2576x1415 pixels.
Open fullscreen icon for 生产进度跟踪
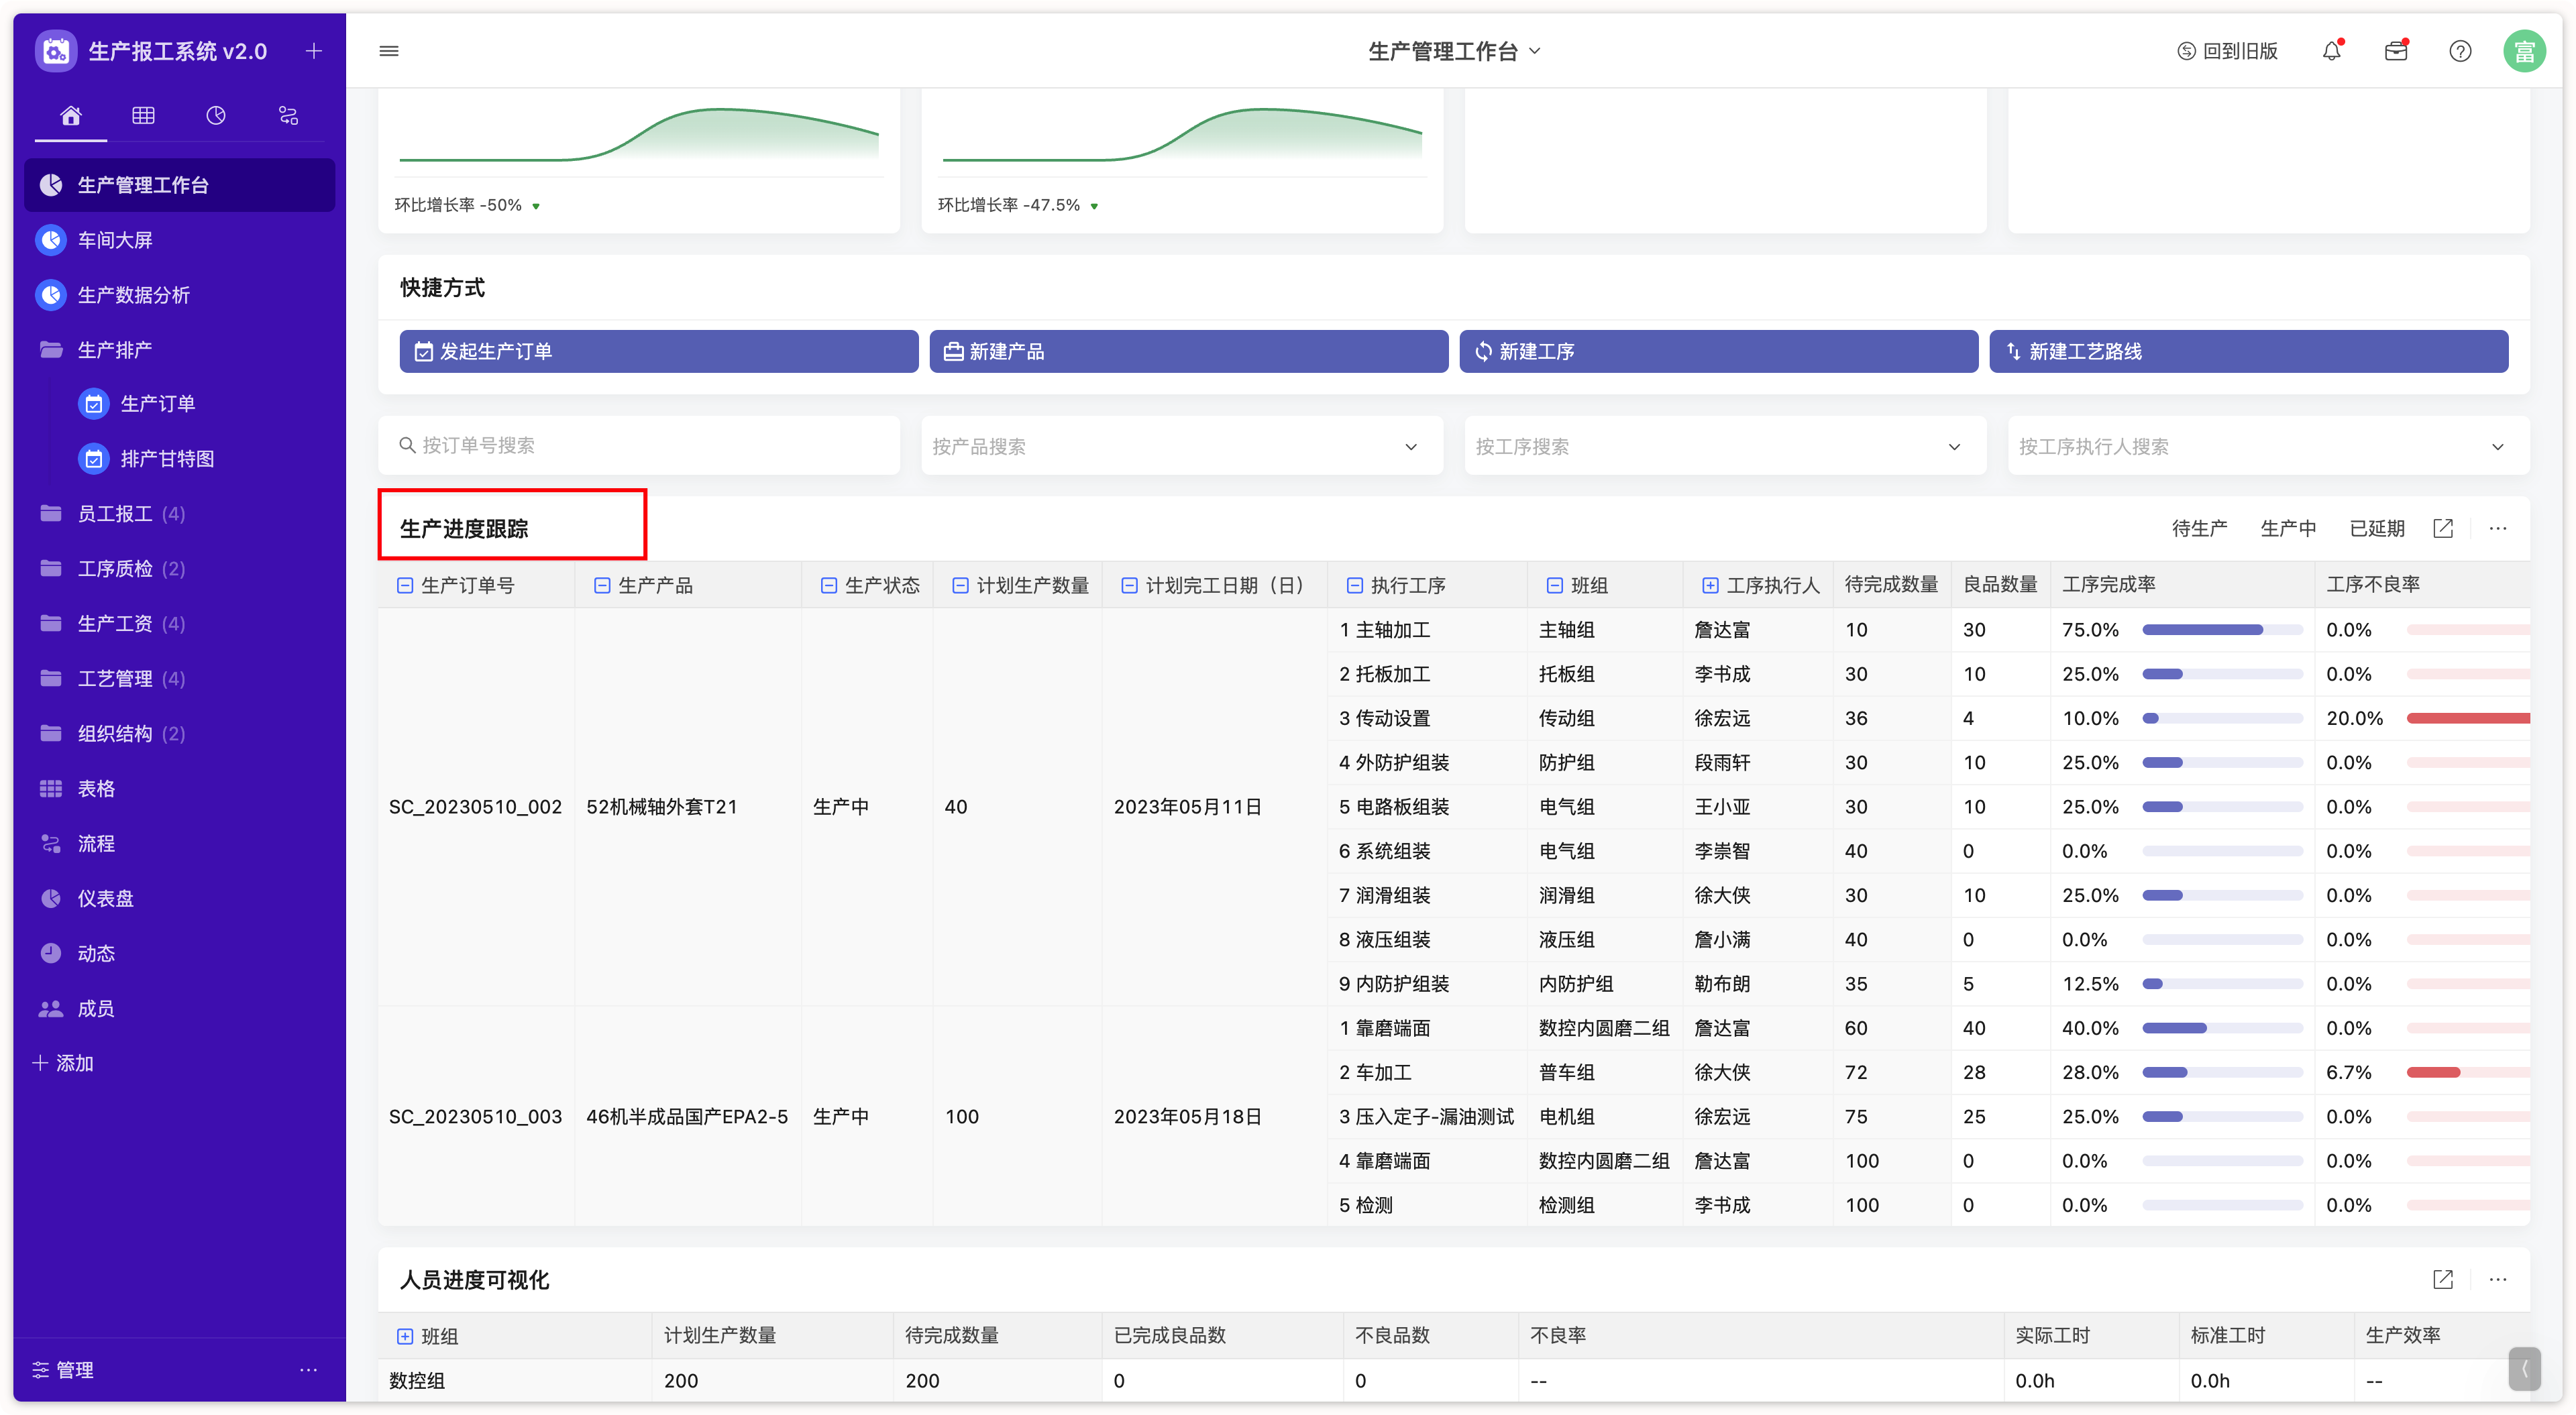(x=2443, y=528)
